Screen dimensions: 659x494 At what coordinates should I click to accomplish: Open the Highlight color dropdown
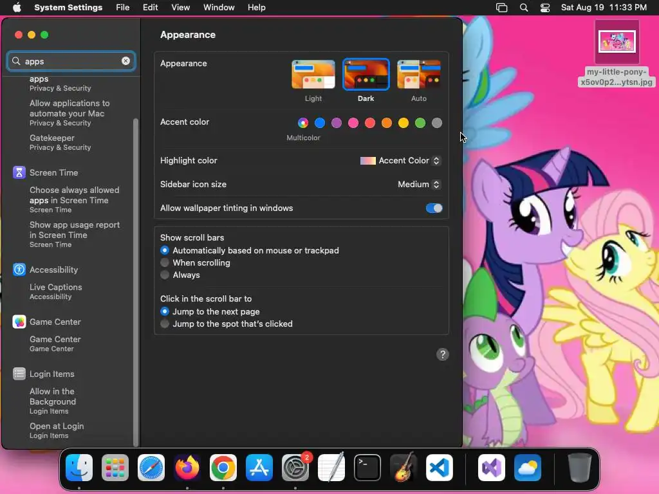coord(400,160)
